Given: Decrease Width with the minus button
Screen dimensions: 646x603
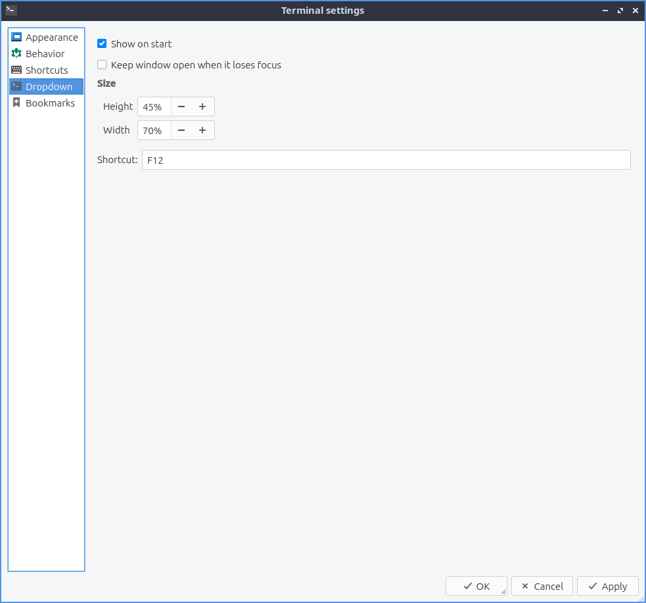Looking at the screenshot, I should point(181,130).
